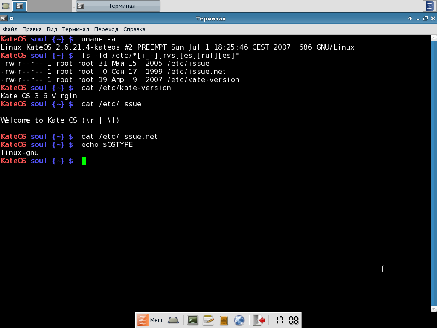Click the scrollbar up arrow
Image resolution: width=437 pixels, height=328 pixels.
[434, 38]
